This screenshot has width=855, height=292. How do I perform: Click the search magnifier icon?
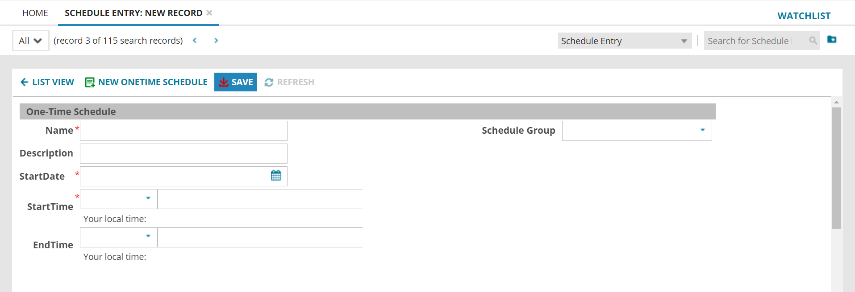point(813,41)
